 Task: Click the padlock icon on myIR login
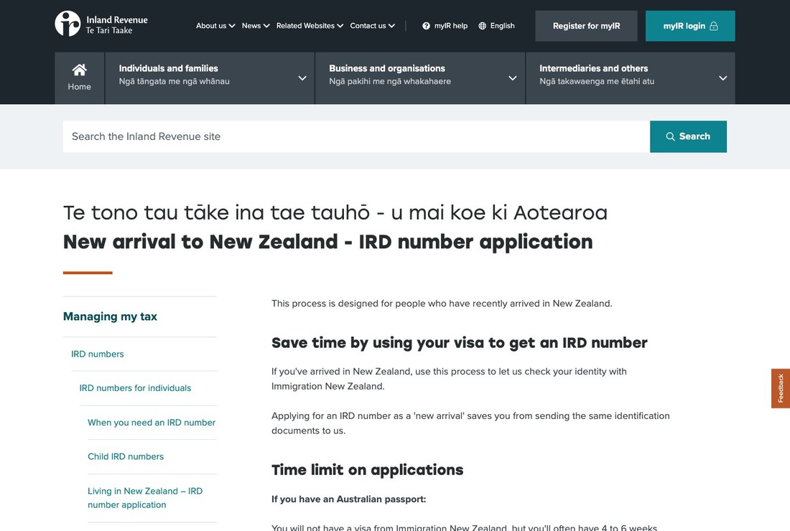(x=713, y=26)
